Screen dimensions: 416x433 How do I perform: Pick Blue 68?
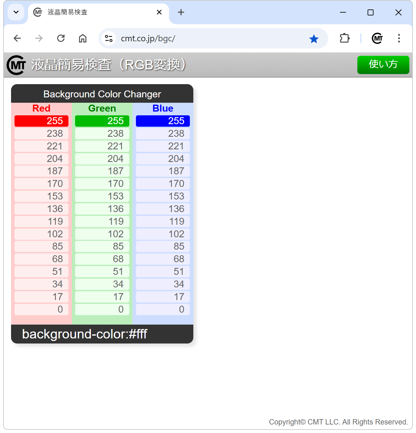(163, 259)
